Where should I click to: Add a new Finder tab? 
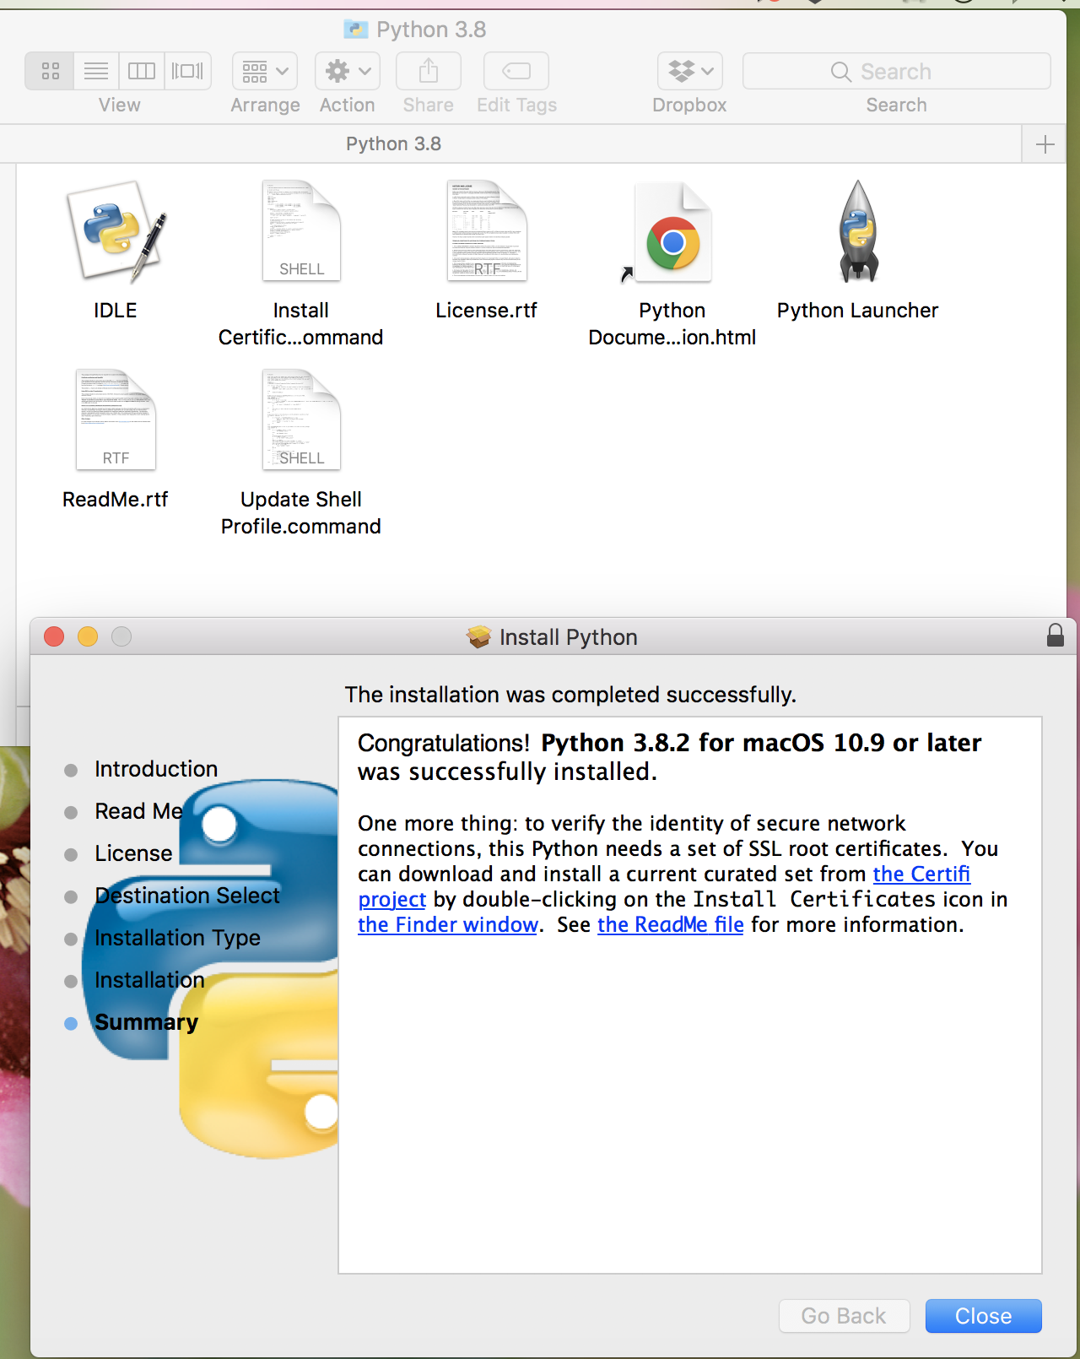1045,144
